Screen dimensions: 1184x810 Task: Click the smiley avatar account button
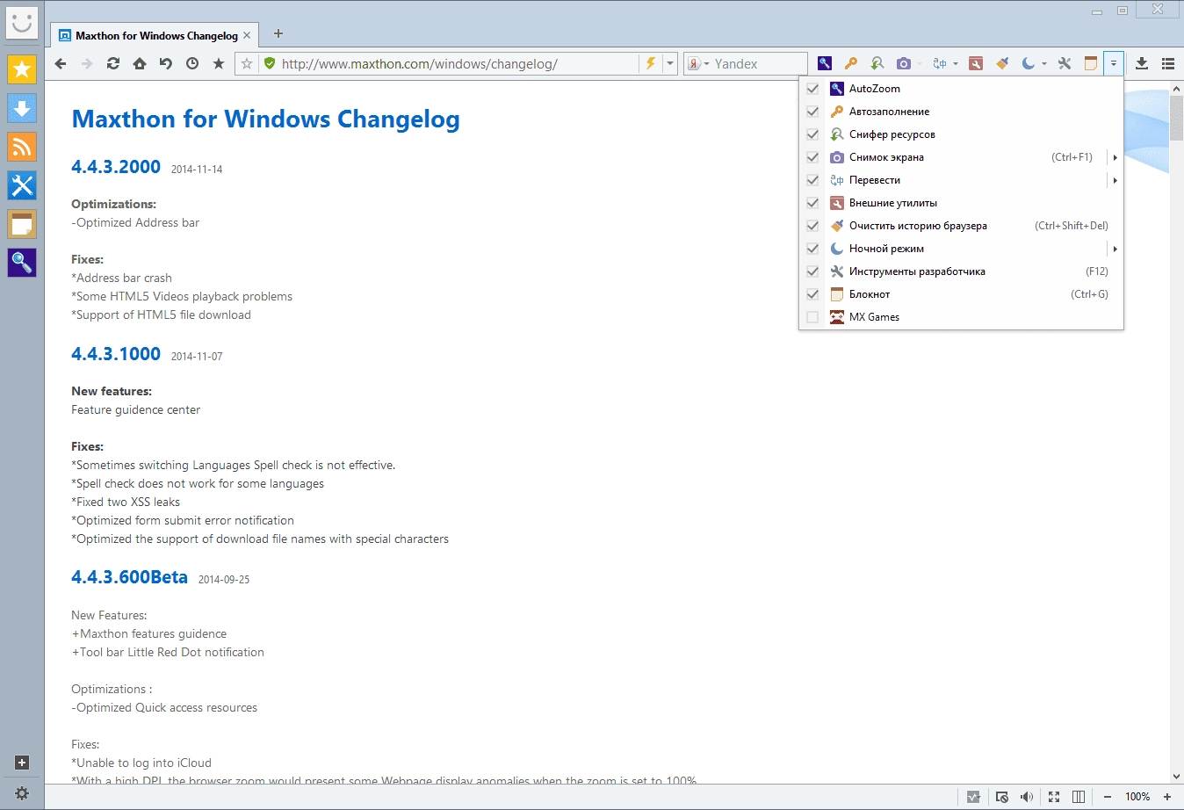point(22,21)
